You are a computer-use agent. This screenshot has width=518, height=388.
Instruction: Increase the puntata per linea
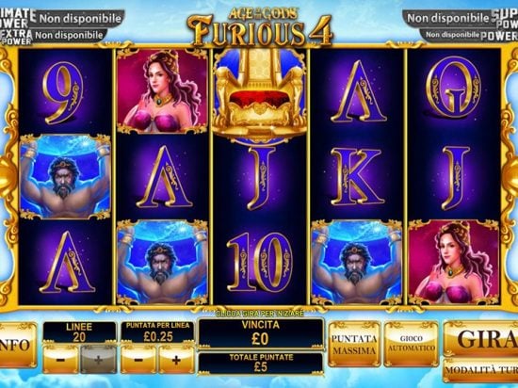click(x=176, y=360)
